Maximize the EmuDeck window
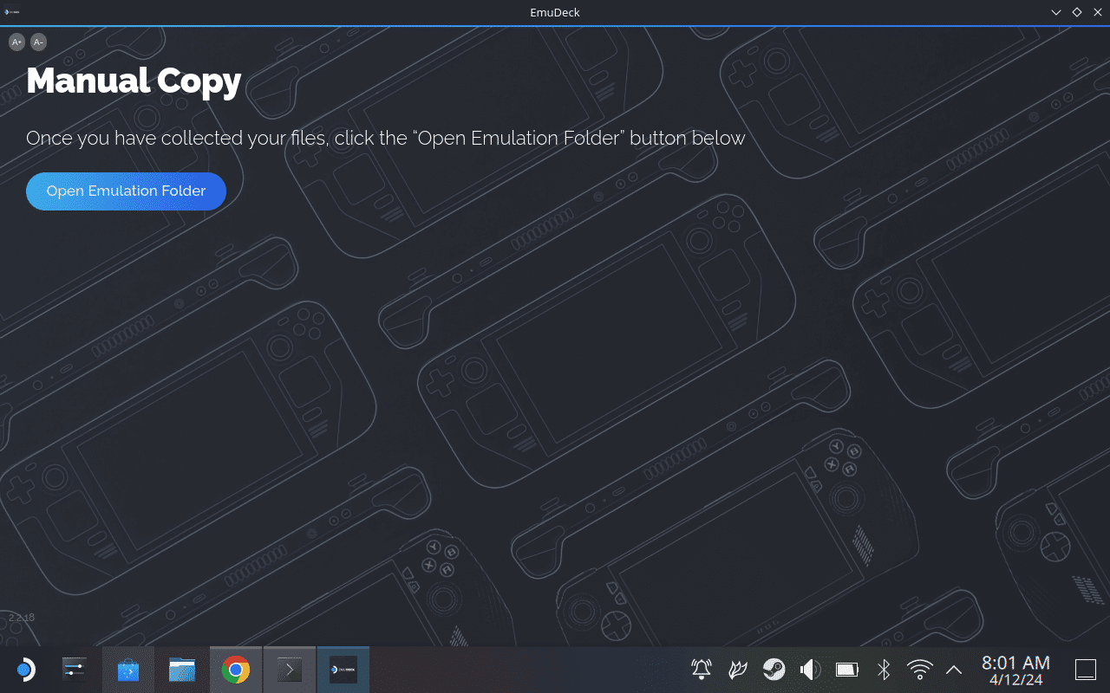 pyautogui.click(x=1077, y=12)
